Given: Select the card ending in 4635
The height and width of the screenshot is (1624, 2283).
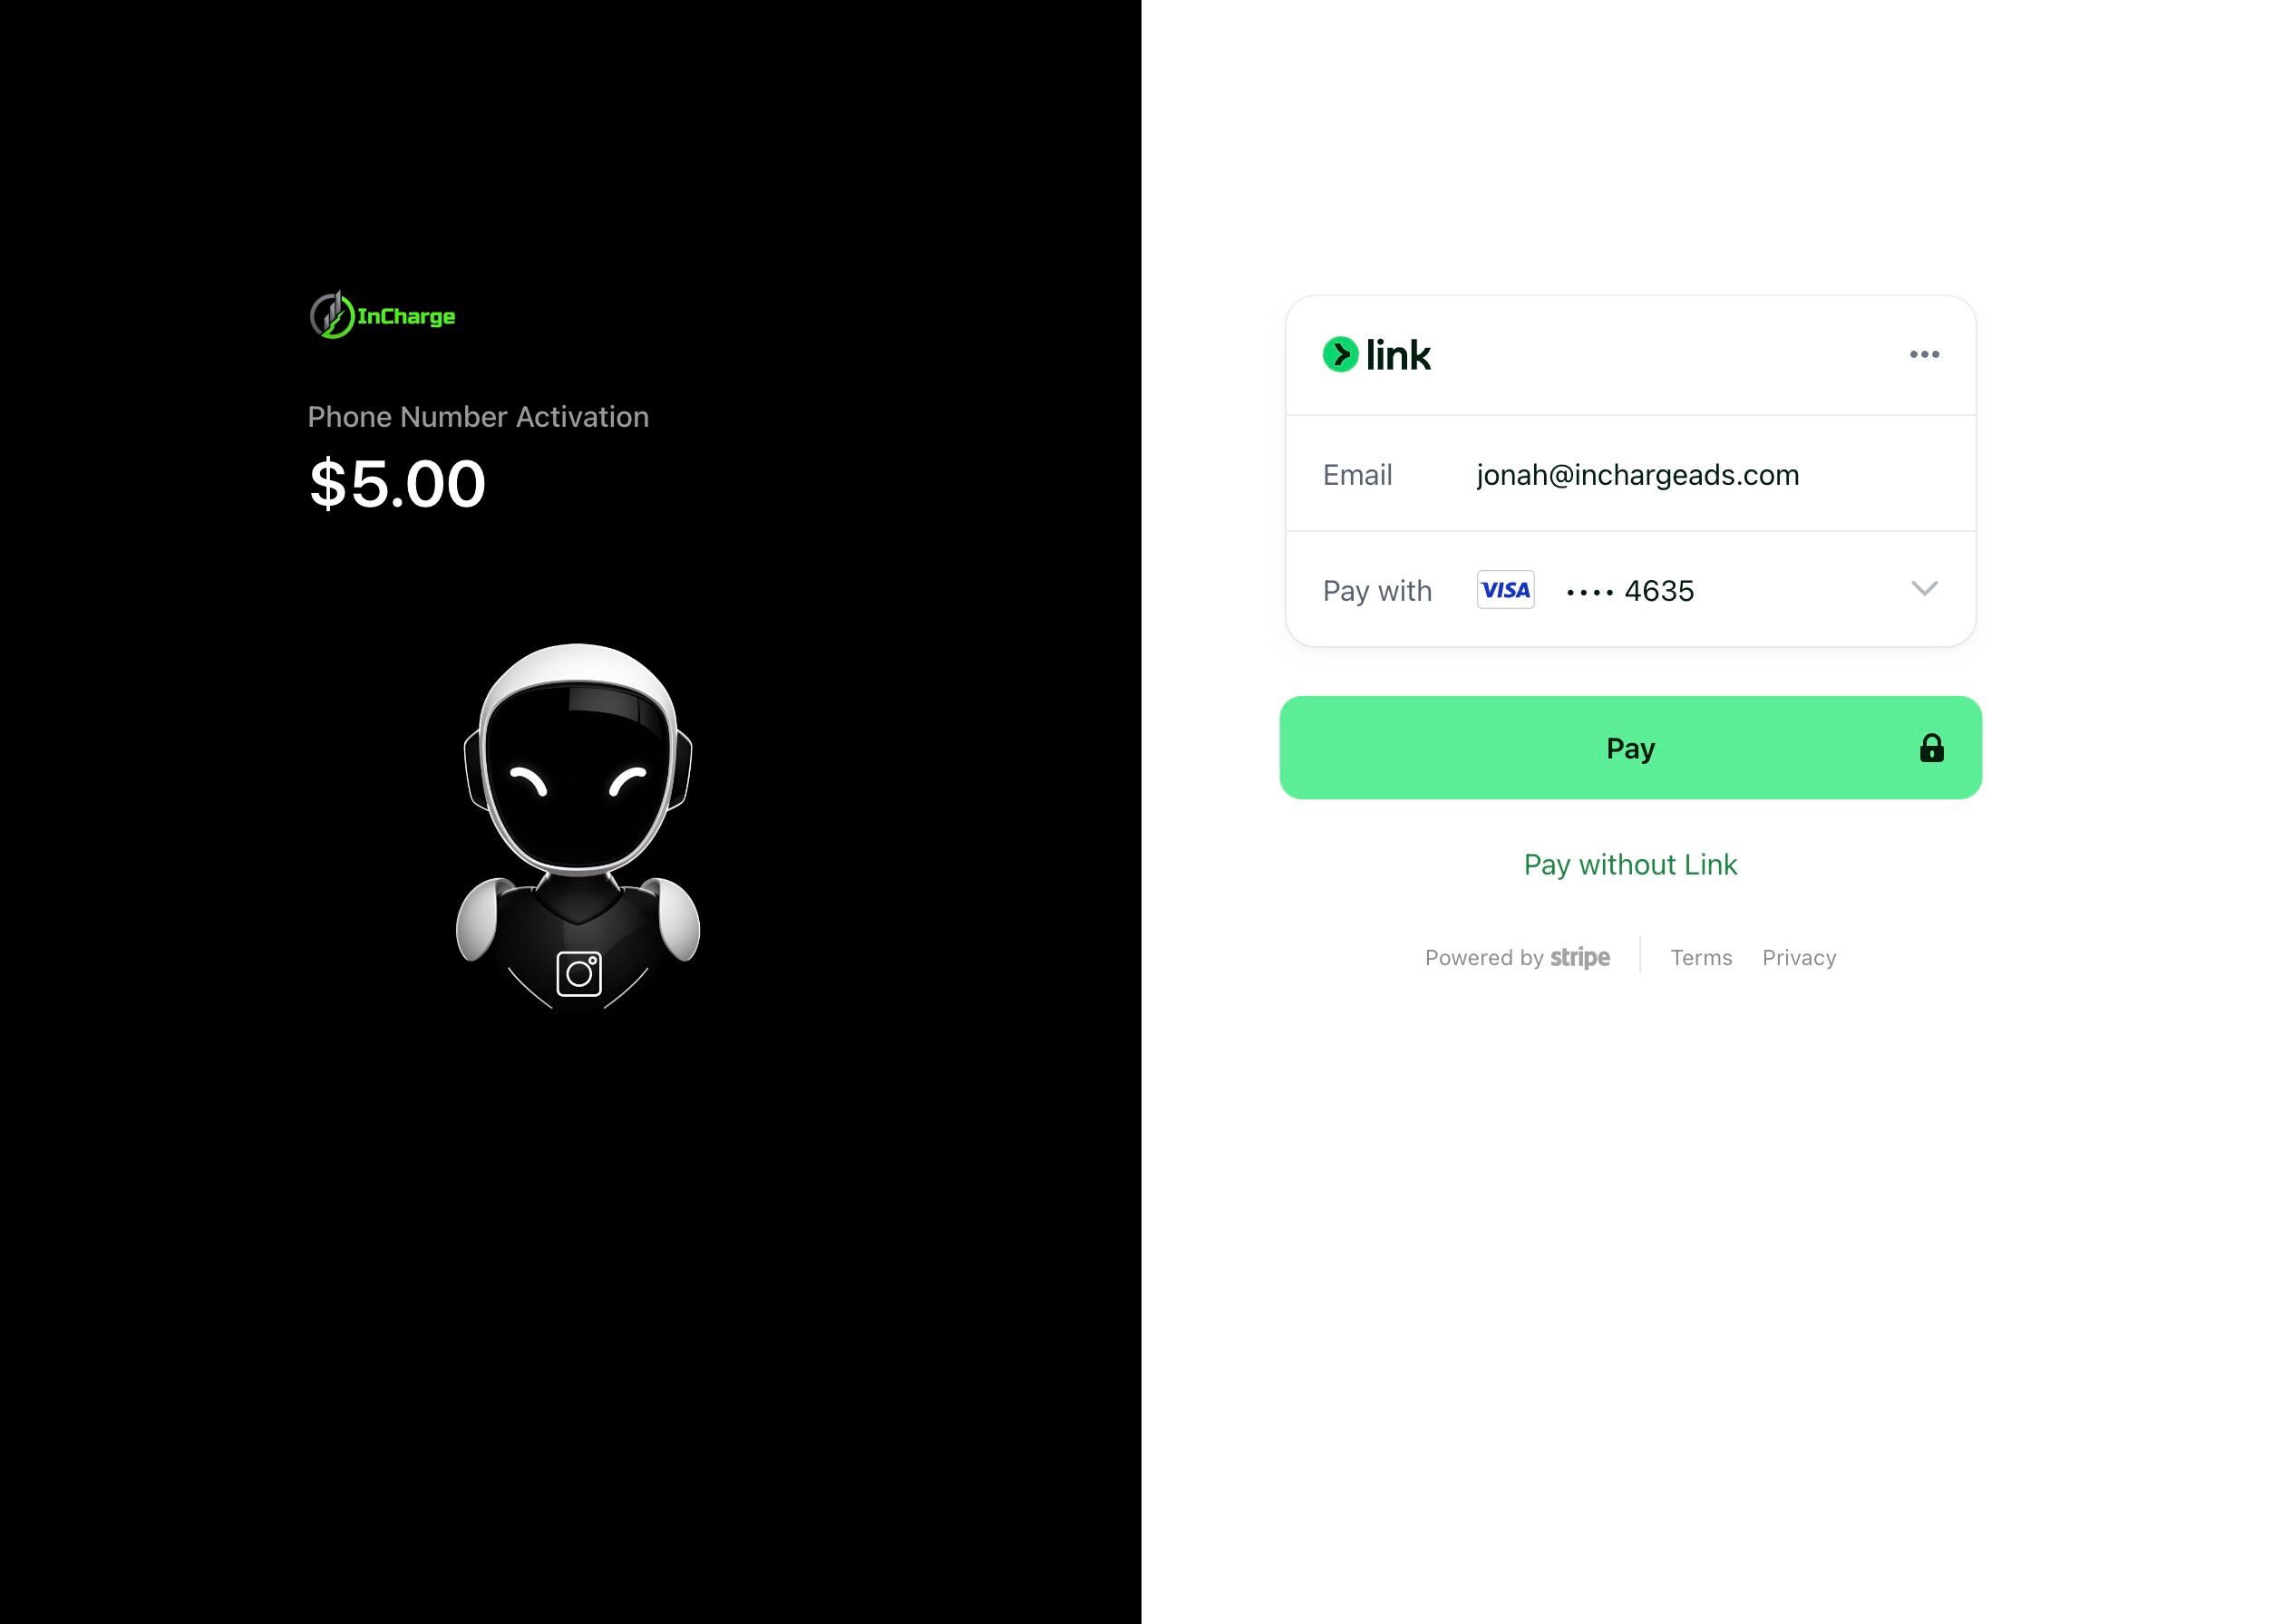Looking at the screenshot, I should click(1629, 591).
